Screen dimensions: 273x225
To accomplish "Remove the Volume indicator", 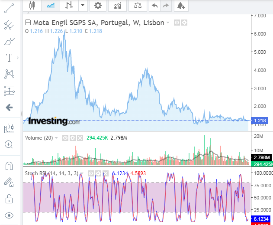I will point(80,138).
